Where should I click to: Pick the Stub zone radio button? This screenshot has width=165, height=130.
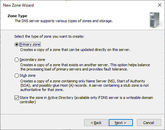tap(17, 76)
